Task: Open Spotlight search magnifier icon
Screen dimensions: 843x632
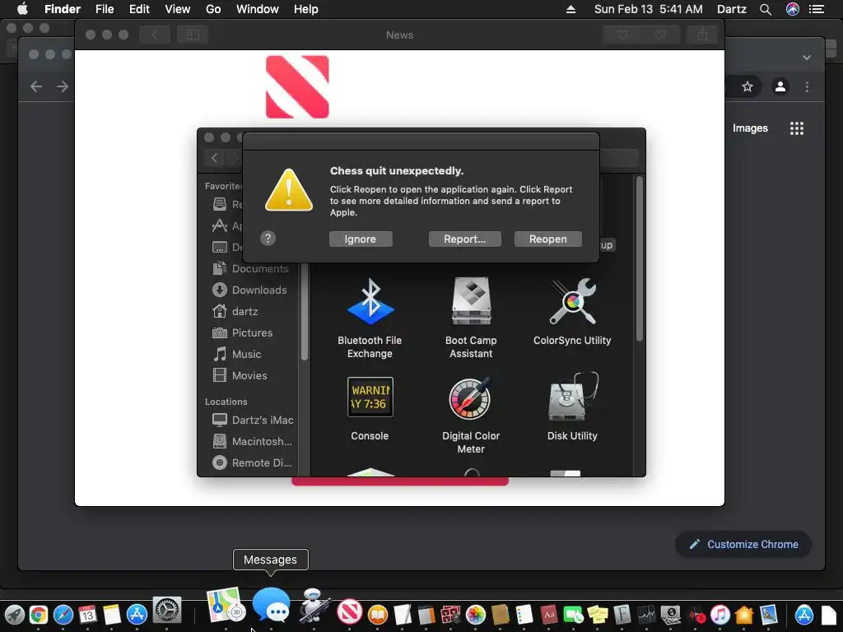Action: click(766, 9)
